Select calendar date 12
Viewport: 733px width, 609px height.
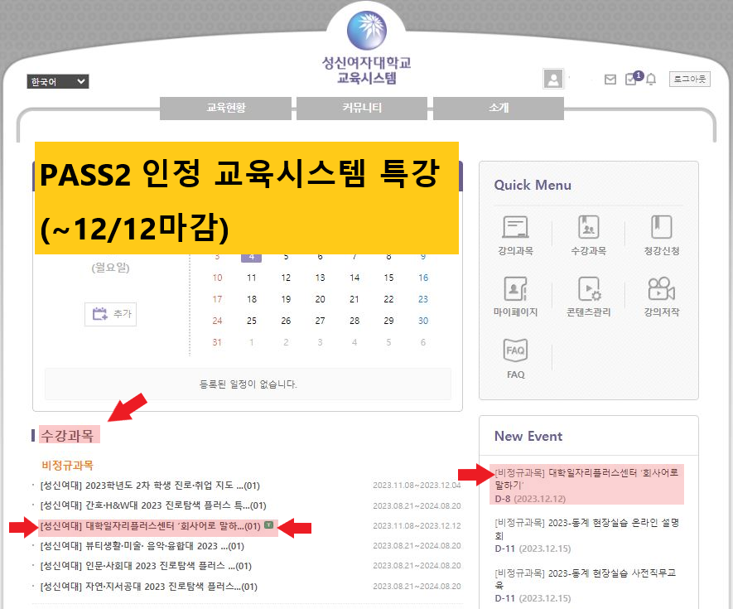(286, 278)
